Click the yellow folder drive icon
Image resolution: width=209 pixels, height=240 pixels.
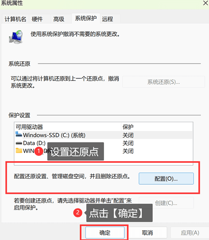click(x=19, y=150)
